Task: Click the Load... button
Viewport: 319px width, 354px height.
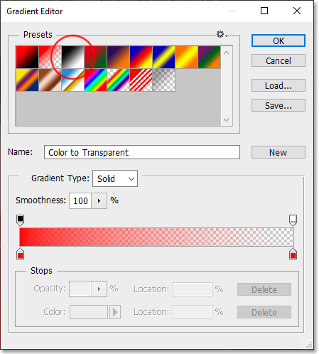Action: click(x=279, y=85)
